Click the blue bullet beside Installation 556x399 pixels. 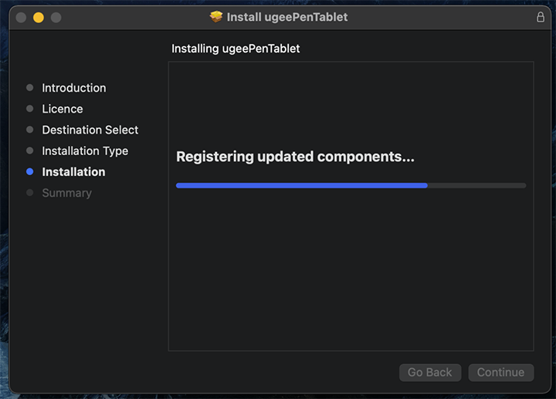[x=30, y=172]
